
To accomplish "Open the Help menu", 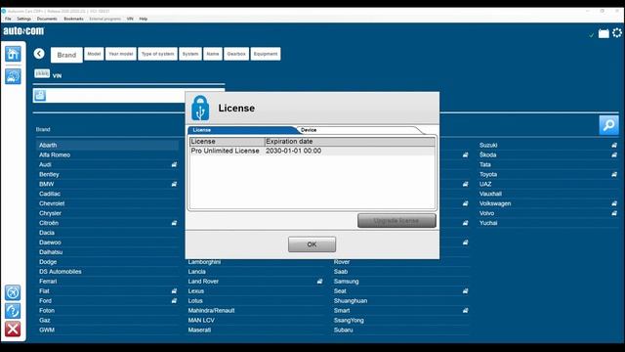I will pyautogui.click(x=144, y=19).
